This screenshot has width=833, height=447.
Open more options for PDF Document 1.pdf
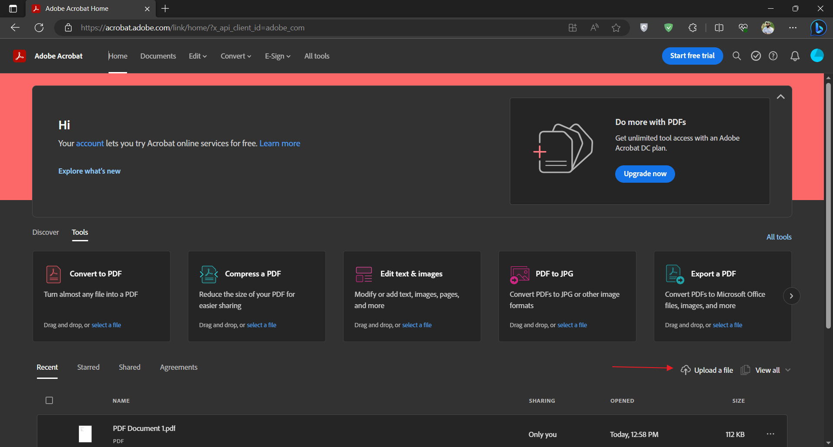coord(770,434)
